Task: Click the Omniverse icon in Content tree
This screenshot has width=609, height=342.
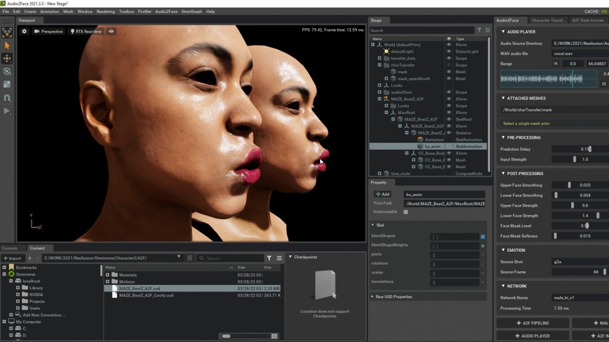Action: 12,274
